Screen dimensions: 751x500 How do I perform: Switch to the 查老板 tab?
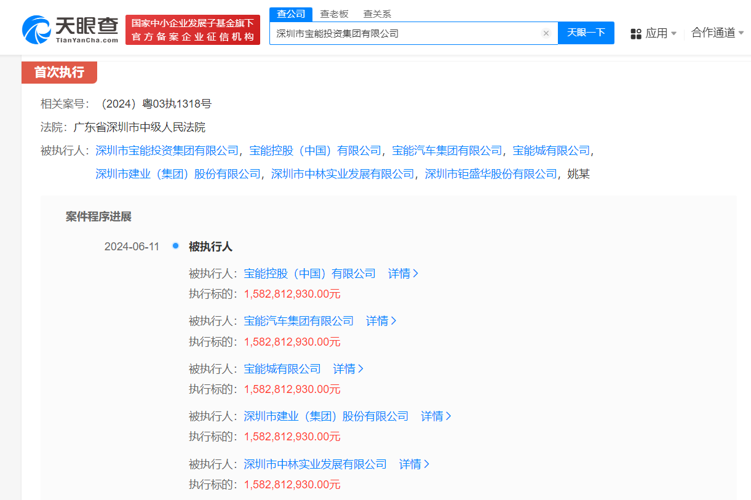click(333, 14)
